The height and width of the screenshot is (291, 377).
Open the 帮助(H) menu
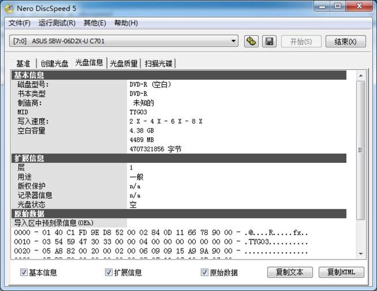126,23
